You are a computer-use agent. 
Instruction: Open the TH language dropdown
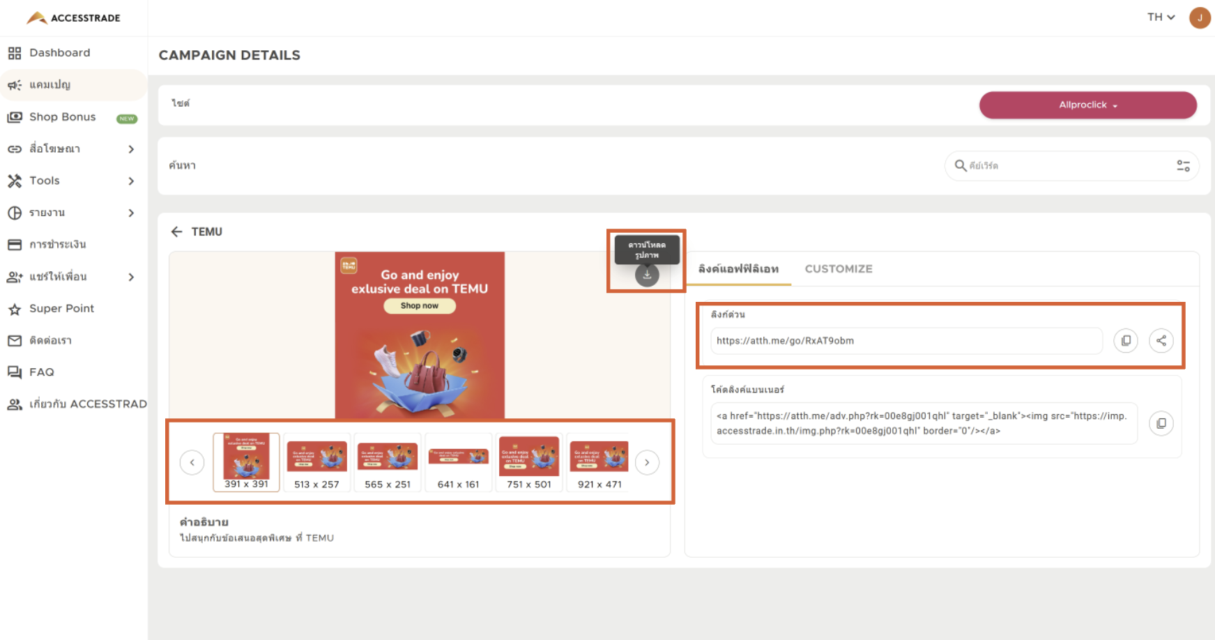coord(1161,17)
